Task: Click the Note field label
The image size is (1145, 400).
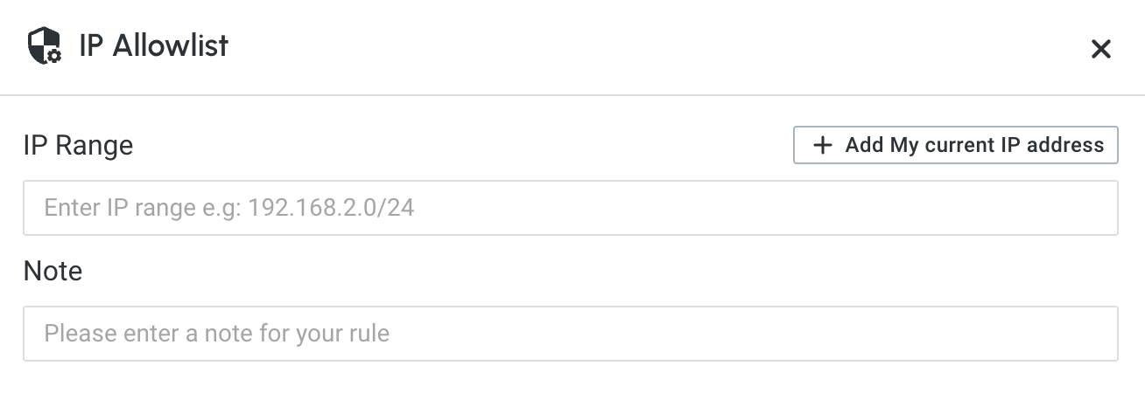Action: tap(53, 271)
